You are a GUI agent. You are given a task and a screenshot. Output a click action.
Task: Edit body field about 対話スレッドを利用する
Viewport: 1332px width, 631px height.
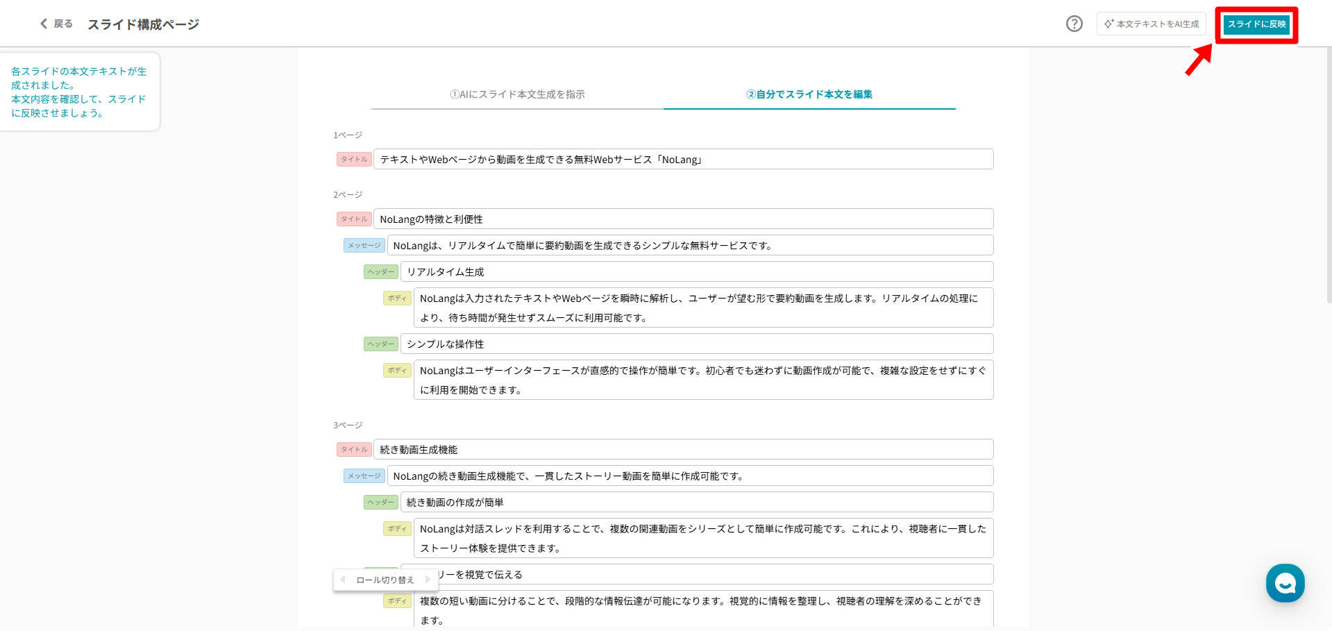[x=704, y=538]
